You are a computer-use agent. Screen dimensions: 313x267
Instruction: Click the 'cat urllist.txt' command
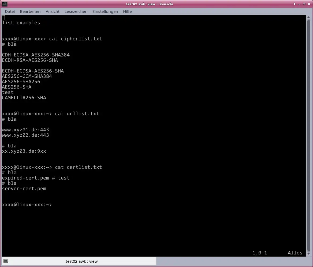(77, 114)
